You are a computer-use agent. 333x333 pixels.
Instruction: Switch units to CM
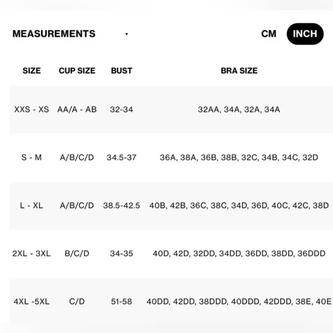tap(269, 34)
